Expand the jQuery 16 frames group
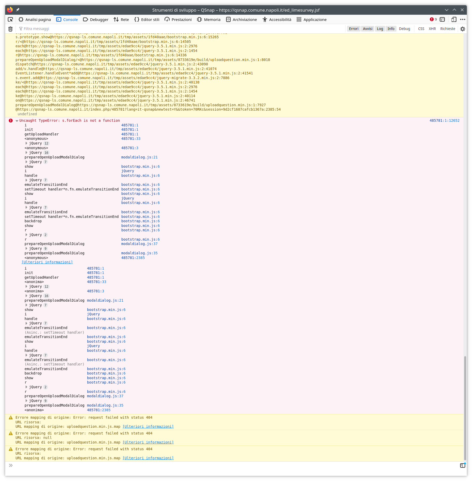Image resolution: width=472 pixels, height=481 pixels. click(x=26, y=152)
